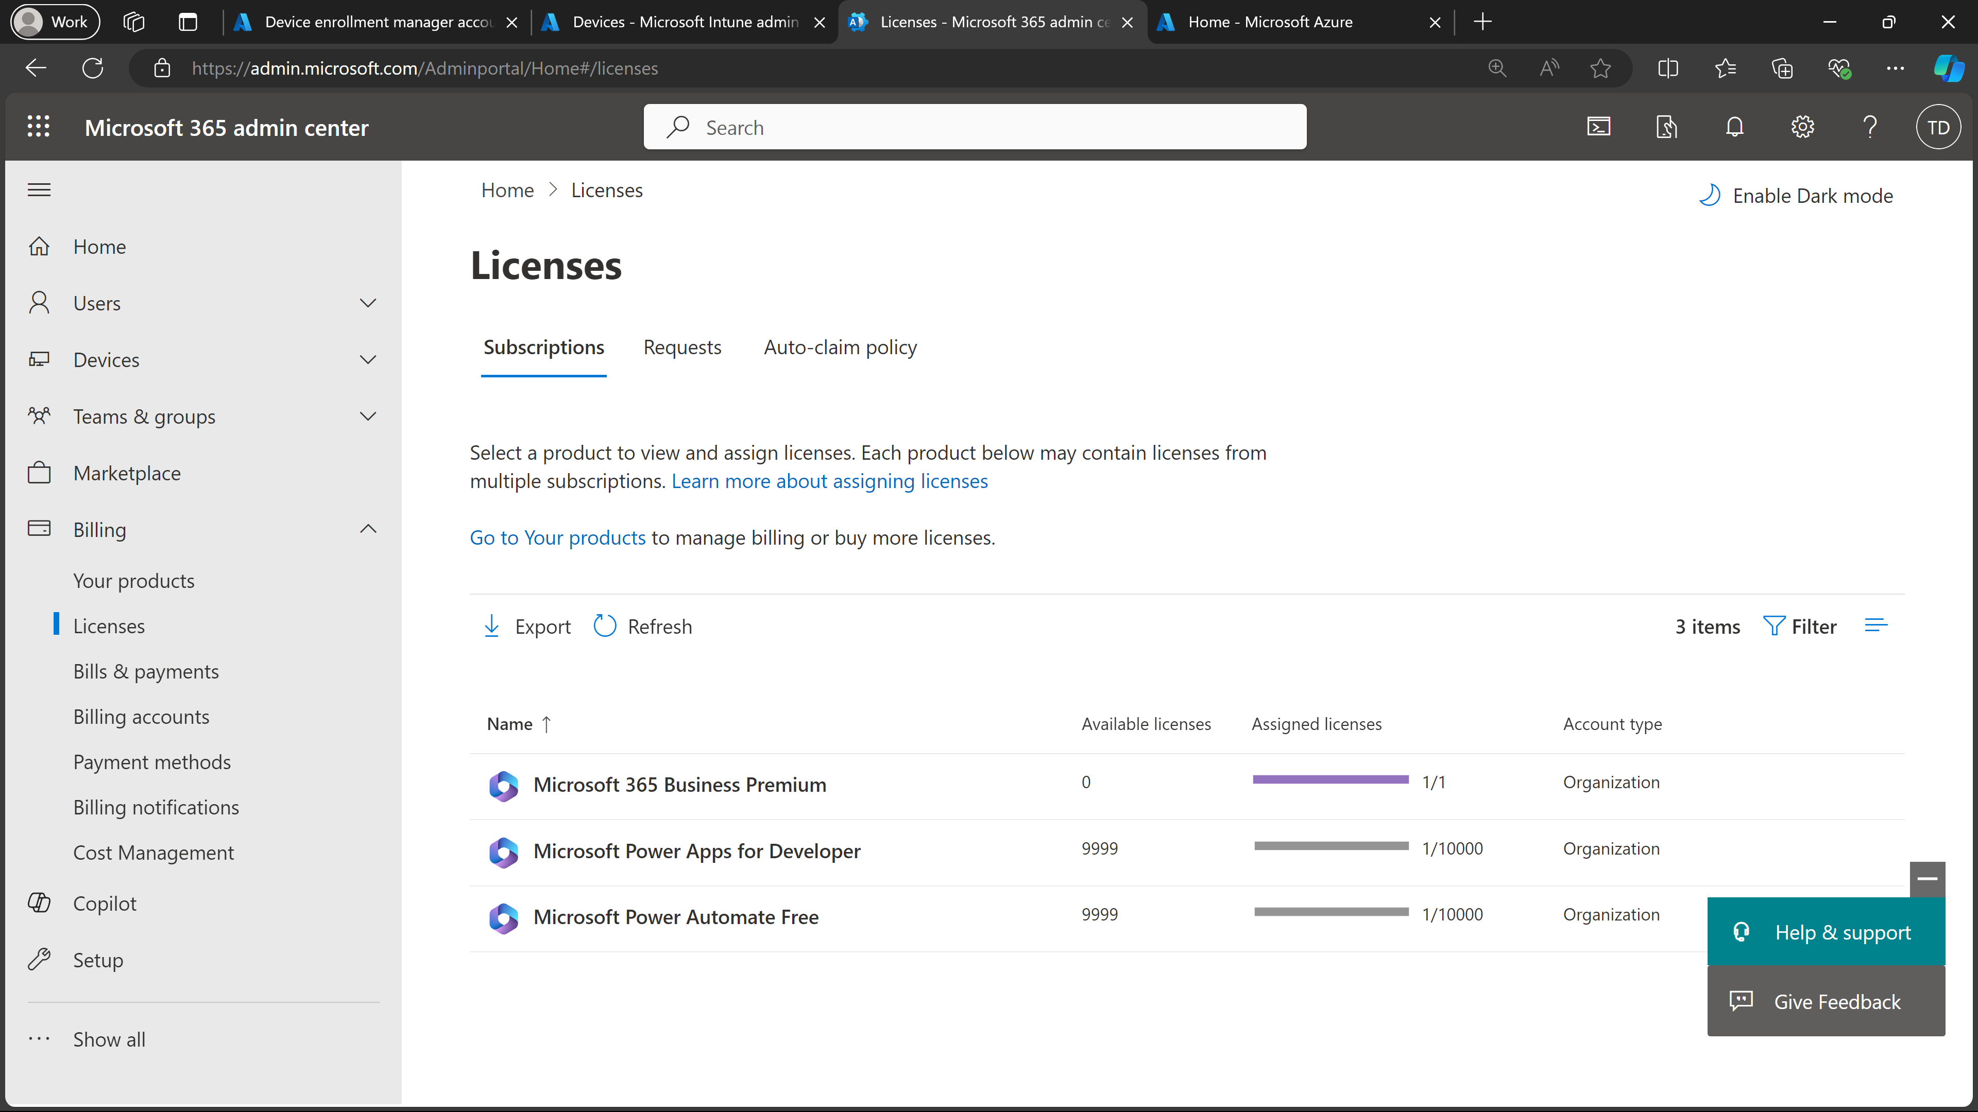Open Billing notifications
This screenshot has height=1112, width=1978.
point(156,807)
